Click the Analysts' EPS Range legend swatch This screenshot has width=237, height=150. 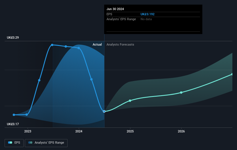point(30,142)
